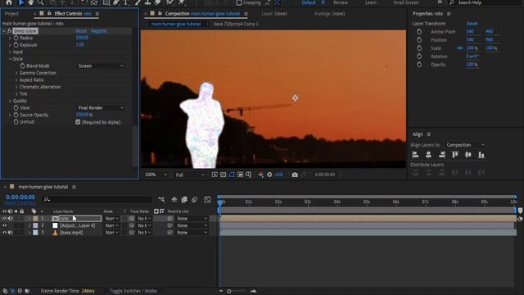The width and height of the screenshot is (524, 295).
Task: Align layers to left edge
Action: point(415,155)
